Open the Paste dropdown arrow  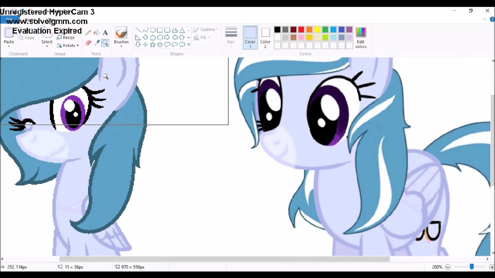click(x=9, y=46)
